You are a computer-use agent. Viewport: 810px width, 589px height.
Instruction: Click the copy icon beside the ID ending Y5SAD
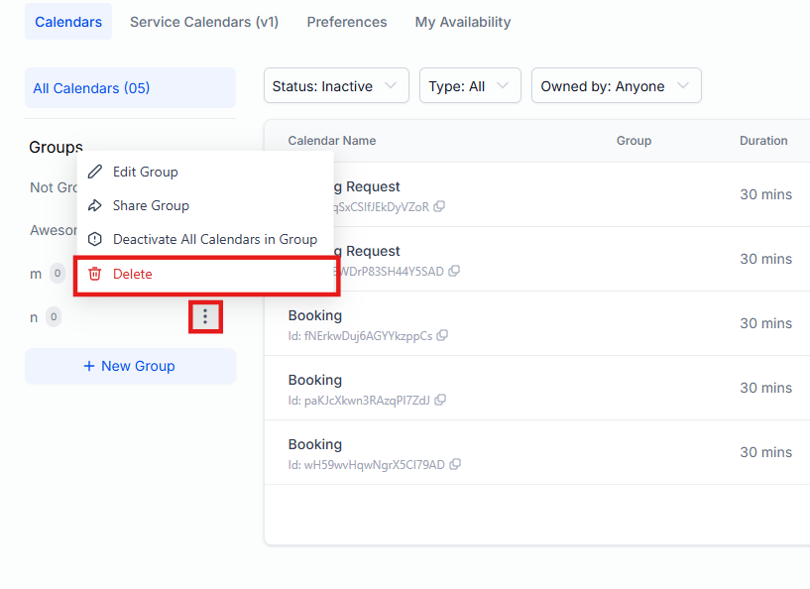(454, 271)
